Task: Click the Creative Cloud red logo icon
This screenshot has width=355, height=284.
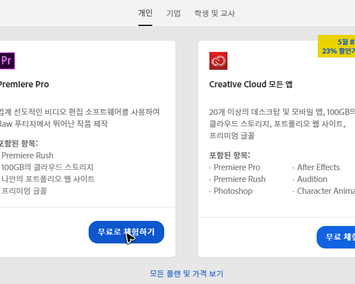Action: [218, 61]
